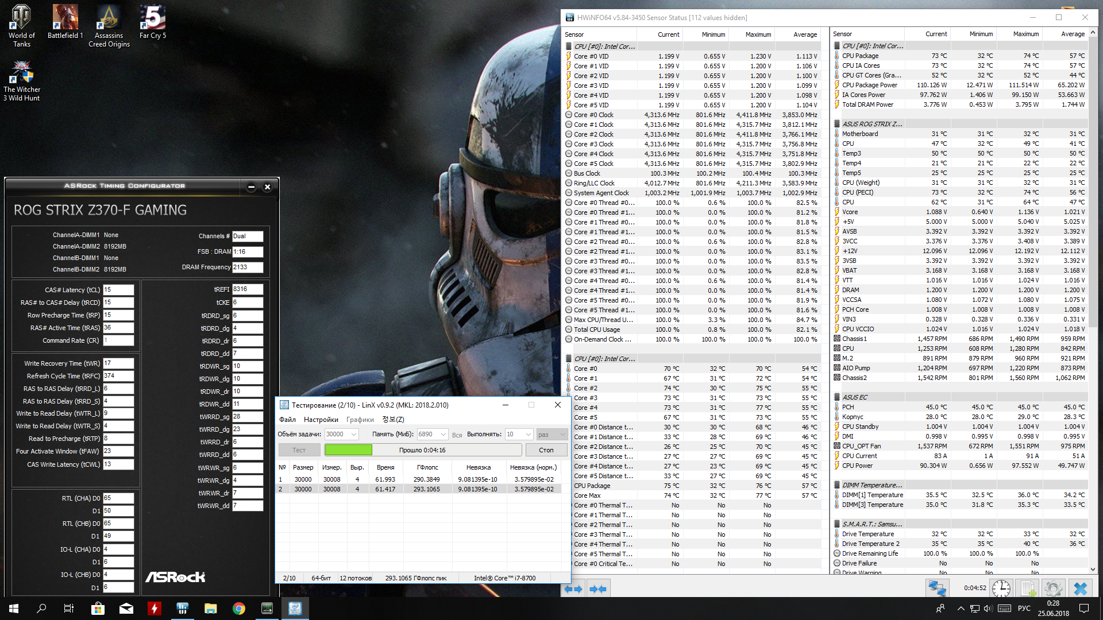Open the Файл menu in LinX
This screenshot has height=620, width=1103.
coord(287,420)
